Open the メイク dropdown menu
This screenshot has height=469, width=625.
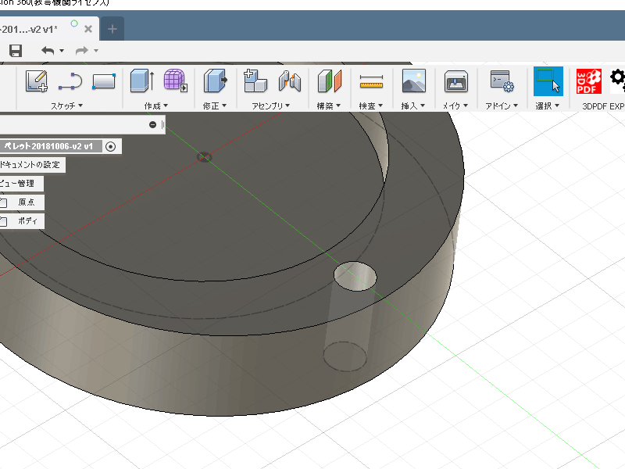[455, 106]
